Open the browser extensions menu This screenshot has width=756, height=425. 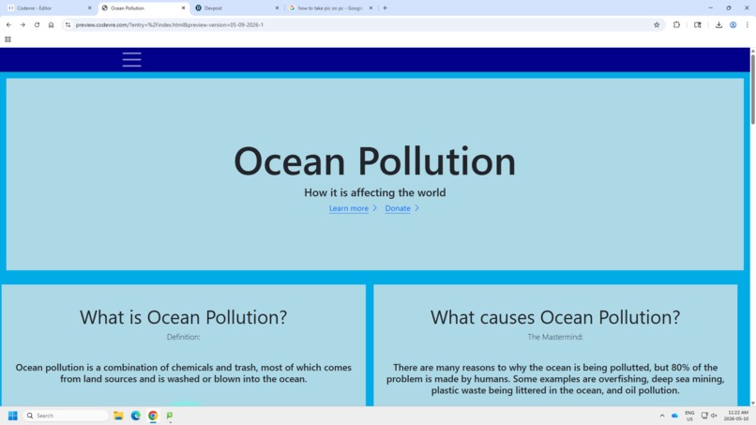[676, 24]
